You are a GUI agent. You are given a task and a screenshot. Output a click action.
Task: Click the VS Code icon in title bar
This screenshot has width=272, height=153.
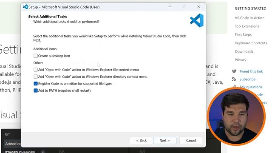pos(25,7)
